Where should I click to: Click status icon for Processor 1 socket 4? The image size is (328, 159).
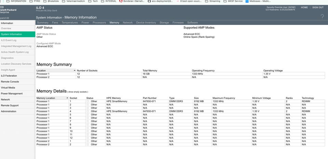(88, 111)
